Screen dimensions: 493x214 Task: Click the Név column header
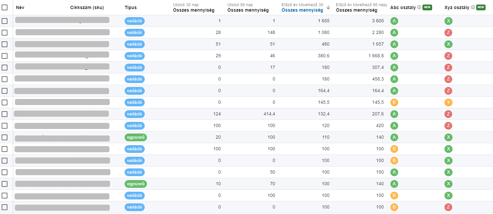pos(20,7)
